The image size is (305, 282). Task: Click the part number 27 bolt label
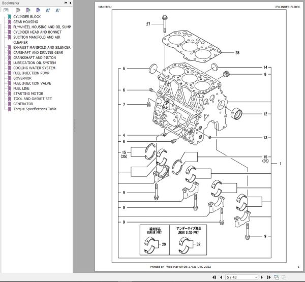pyautogui.click(x=148, y=24)
